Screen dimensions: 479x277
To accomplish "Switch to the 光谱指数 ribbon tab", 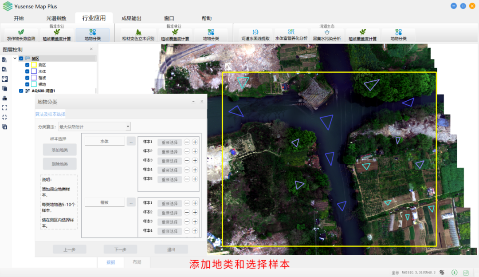I will tap(56, 18).
